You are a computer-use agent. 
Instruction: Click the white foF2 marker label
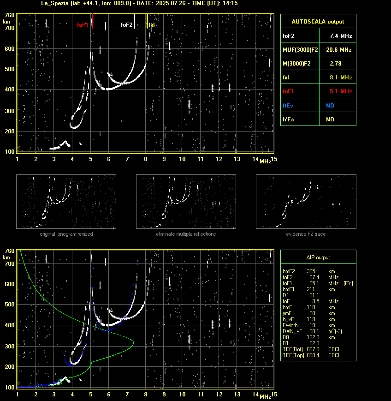tap(127, 25)
